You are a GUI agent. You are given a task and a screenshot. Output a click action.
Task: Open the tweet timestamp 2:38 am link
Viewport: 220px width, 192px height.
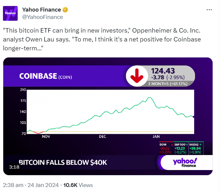tap(13, 185)
